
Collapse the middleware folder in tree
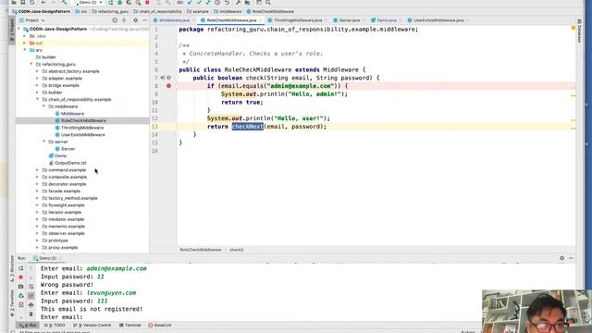(44, 106)
